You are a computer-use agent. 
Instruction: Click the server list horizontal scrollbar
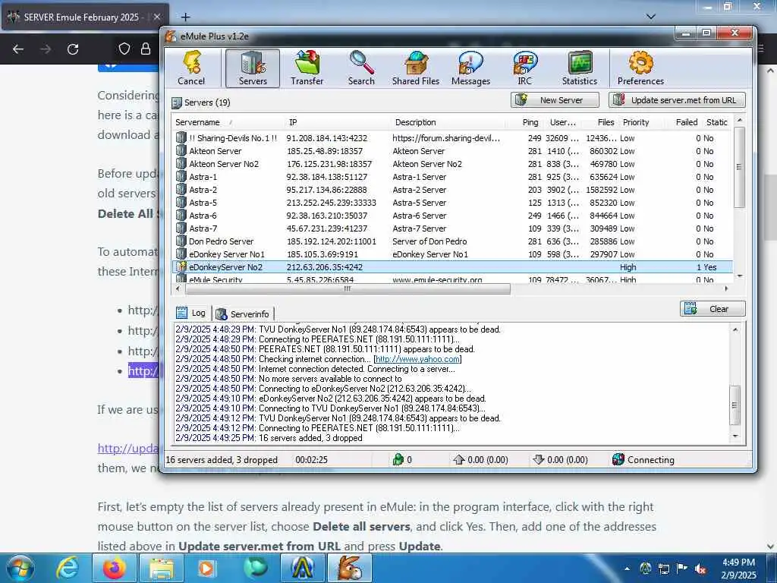347,288
